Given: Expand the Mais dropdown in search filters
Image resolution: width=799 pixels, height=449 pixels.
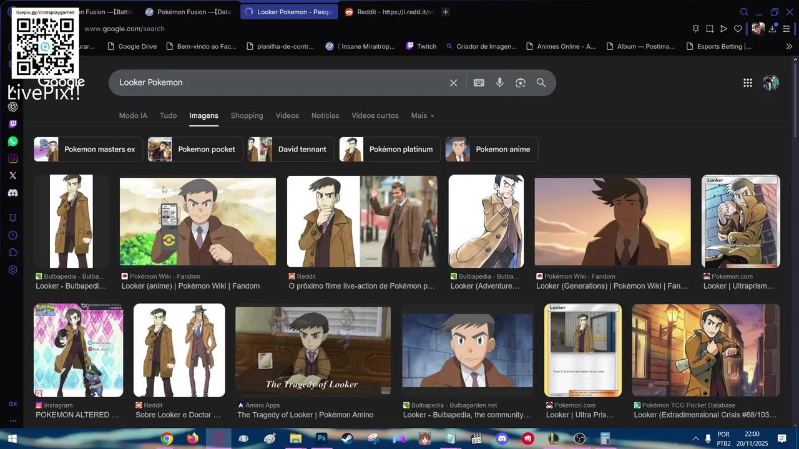Looking at the screenshot, I should 422,115.
